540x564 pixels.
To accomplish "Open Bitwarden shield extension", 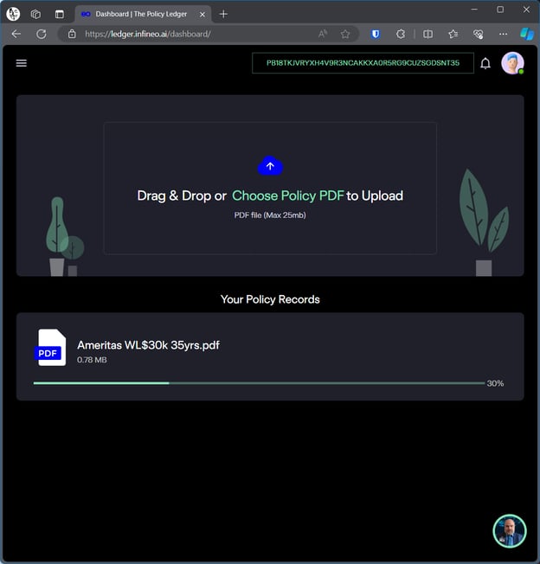I will pyautogui.click(x=376, y=35).
